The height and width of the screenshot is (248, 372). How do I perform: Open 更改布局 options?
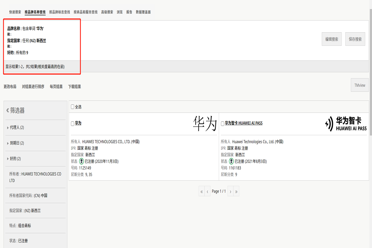point(10,87)
